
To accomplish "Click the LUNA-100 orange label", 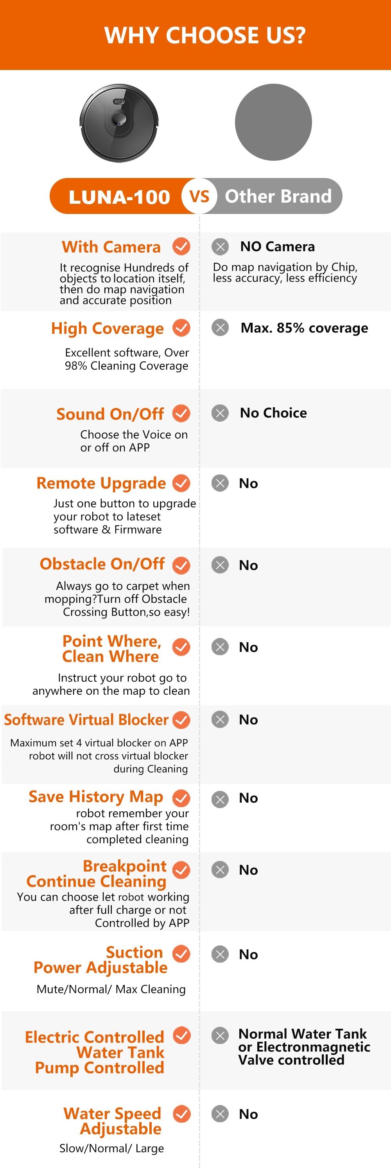I will pyautogui.click(x=119, y=197).
